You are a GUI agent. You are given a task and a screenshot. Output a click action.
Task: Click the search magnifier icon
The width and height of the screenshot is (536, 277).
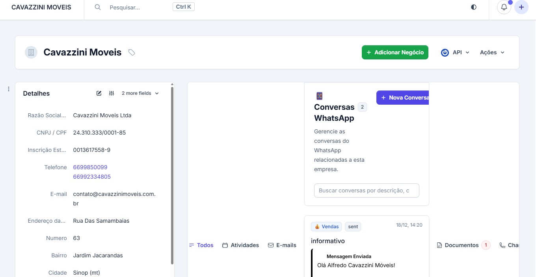pyautogui.click(x=98, y=7)
